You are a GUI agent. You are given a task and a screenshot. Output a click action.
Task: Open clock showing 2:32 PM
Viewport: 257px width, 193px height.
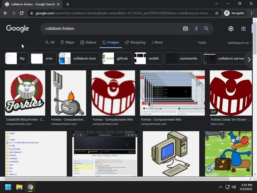[246, 187]
